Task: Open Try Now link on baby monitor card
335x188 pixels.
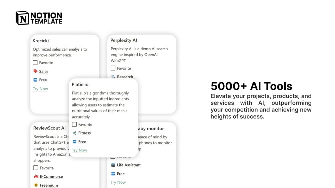Action: 118,182
